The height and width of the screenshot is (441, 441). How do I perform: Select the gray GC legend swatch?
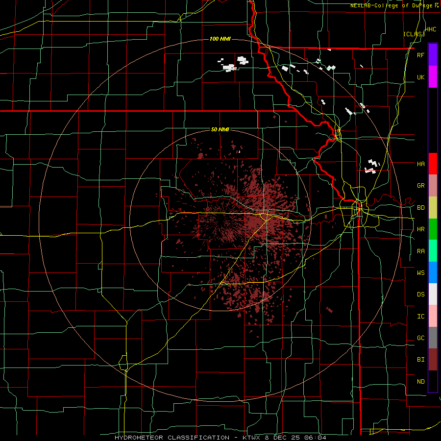433,338
